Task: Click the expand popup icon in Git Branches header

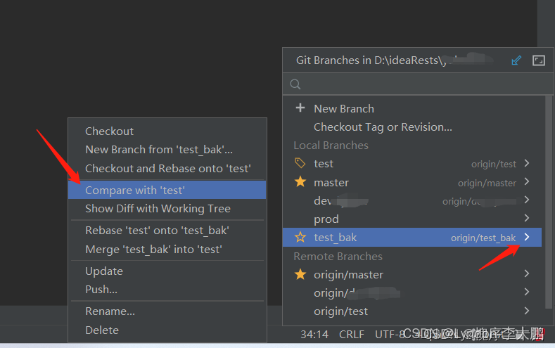Action: point(538,60)
